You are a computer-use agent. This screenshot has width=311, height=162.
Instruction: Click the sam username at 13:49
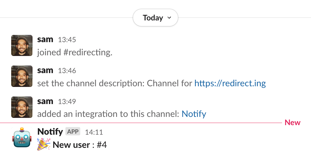pyautogui.click(x=45, y=101)
